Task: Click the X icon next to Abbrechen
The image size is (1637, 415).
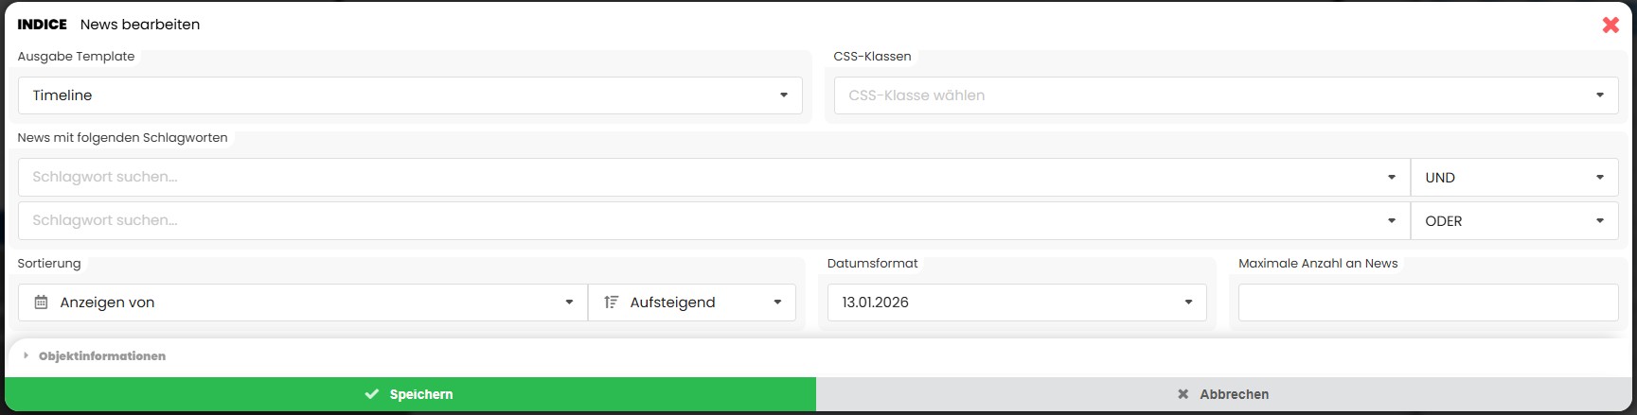Action: (1183, 394)
